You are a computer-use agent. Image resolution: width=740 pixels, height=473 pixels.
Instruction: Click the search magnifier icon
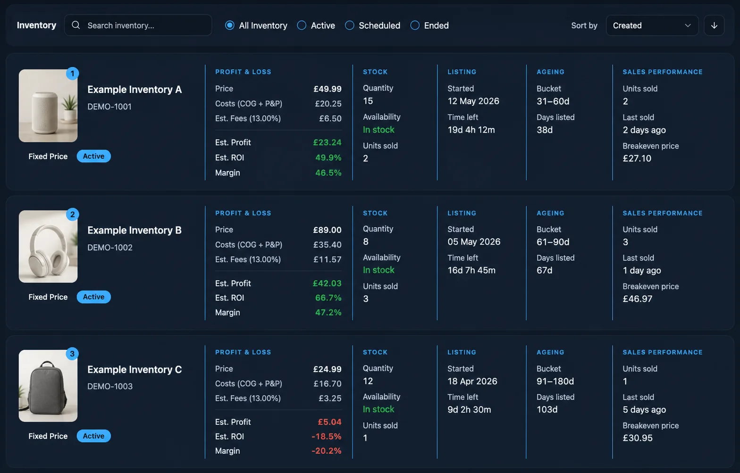coord(76,25)
